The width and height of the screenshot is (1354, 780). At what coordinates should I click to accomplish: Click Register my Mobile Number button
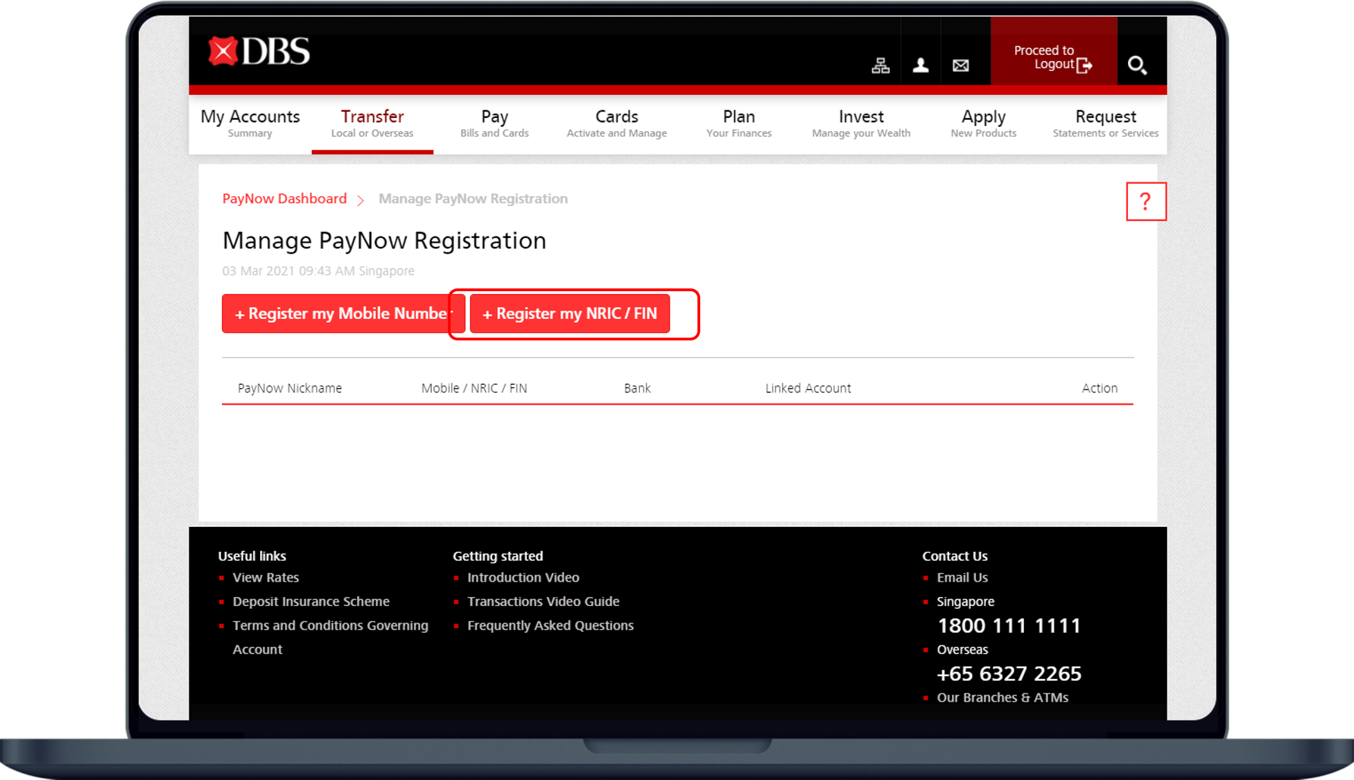[342, 313]
